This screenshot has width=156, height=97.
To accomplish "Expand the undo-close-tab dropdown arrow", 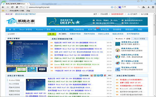I will (24, 7).
